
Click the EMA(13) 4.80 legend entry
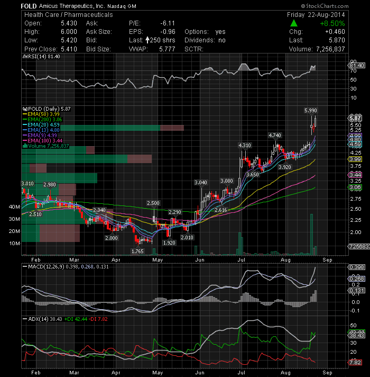41,130
